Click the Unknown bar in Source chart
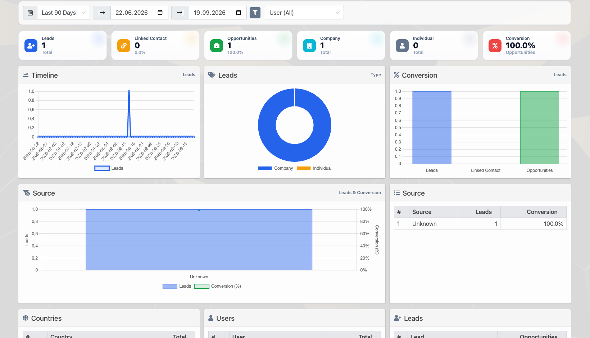This screenshot has width=590, height=338. click(199, 240)
